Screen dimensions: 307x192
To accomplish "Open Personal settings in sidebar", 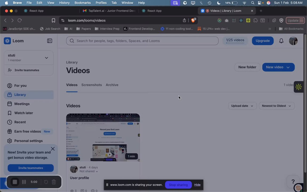I will (29, 141).
